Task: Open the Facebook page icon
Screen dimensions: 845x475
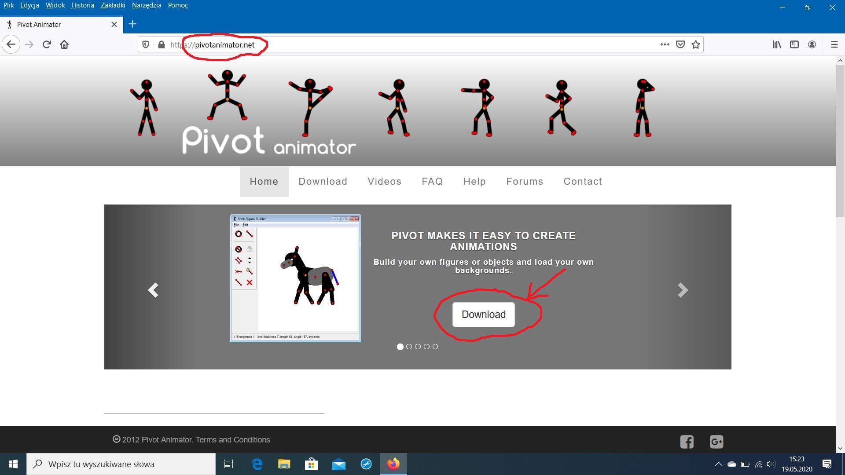Action: [687, 442]
